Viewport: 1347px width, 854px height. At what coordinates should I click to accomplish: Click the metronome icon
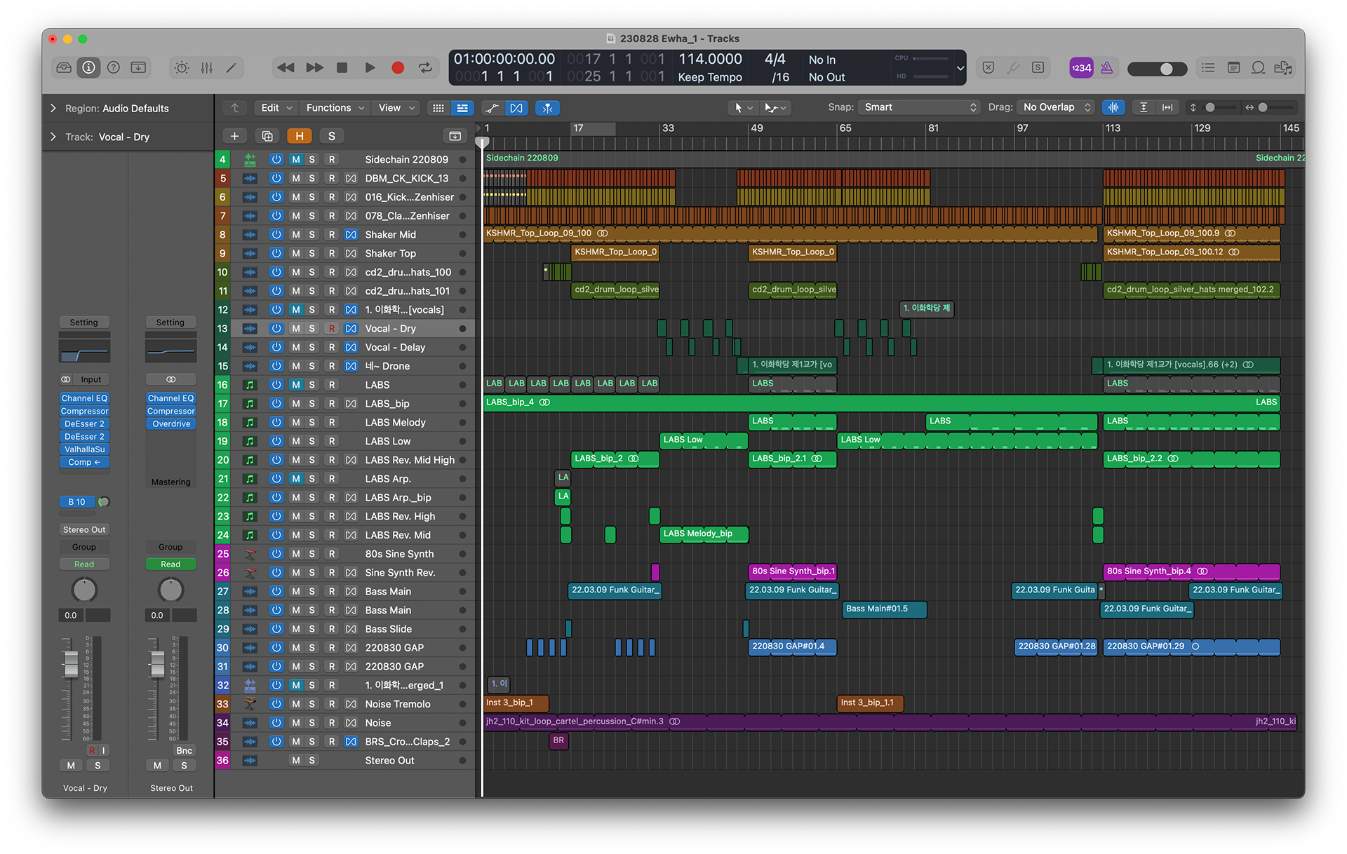coord(1106,67)
